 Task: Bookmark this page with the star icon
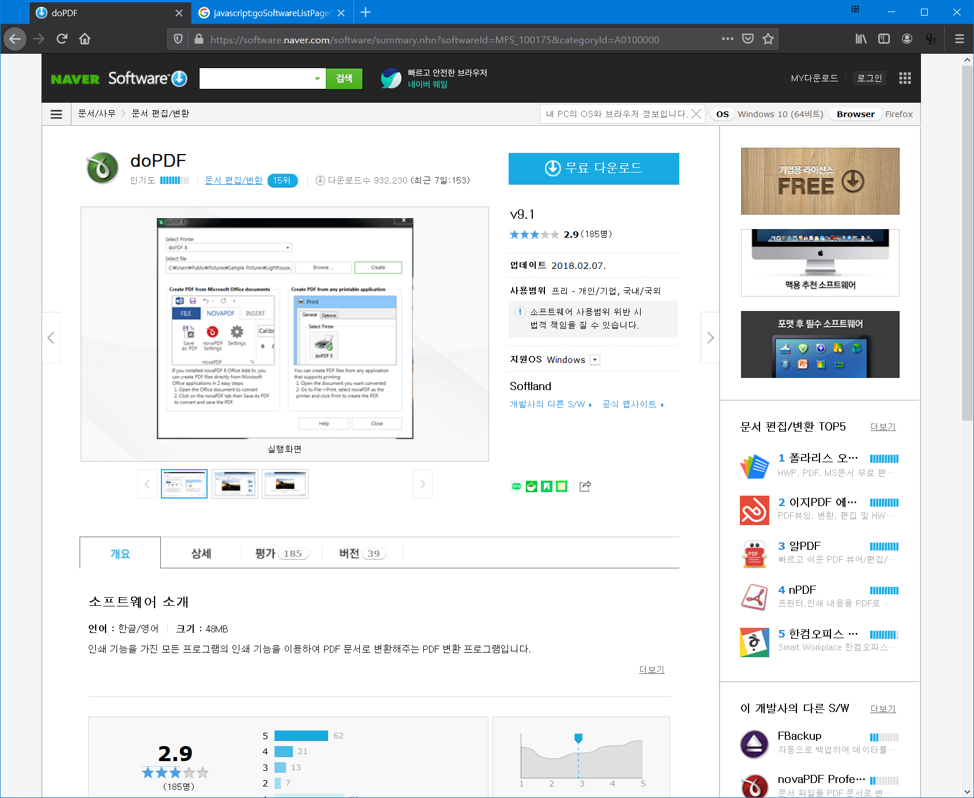[768, 39]
